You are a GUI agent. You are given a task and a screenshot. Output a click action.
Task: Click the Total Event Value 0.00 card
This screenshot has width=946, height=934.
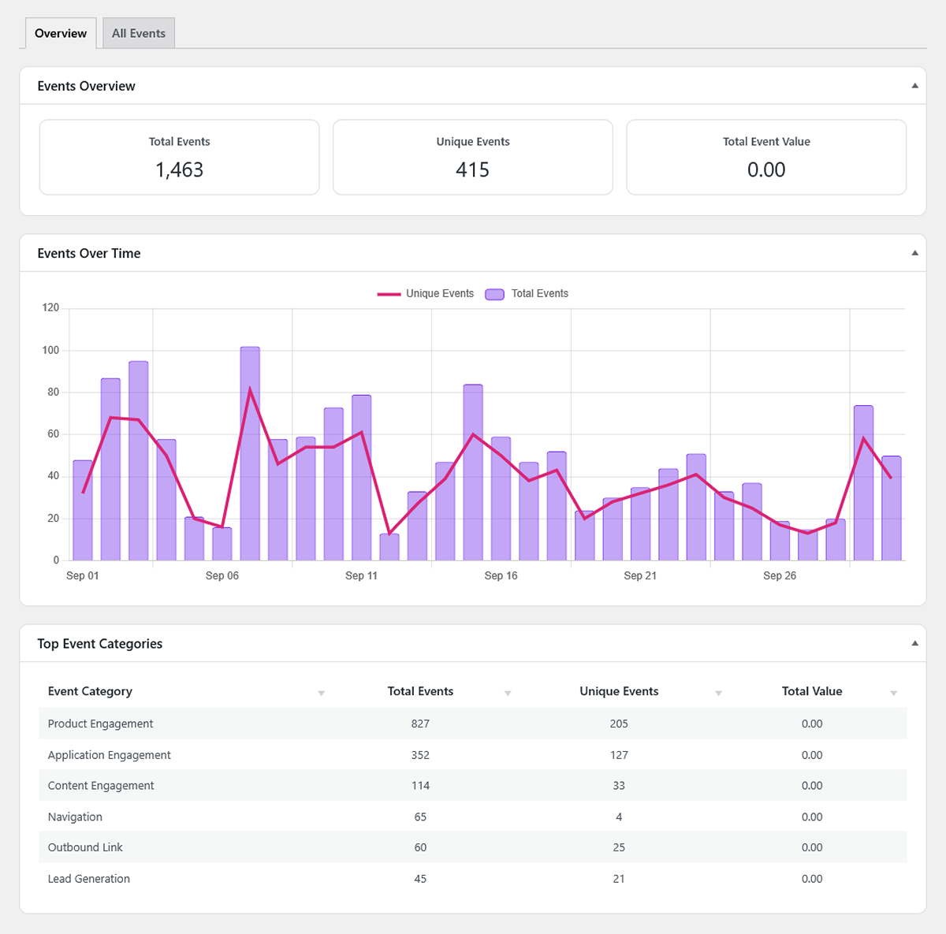click(766, 157)
